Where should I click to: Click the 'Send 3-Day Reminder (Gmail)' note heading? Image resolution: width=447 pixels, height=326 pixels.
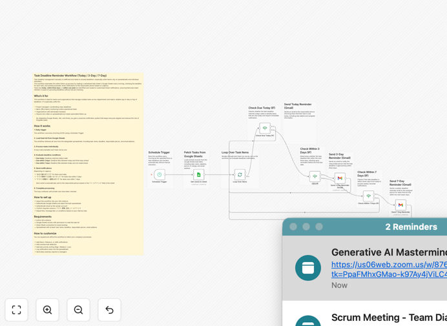[340, 156]
